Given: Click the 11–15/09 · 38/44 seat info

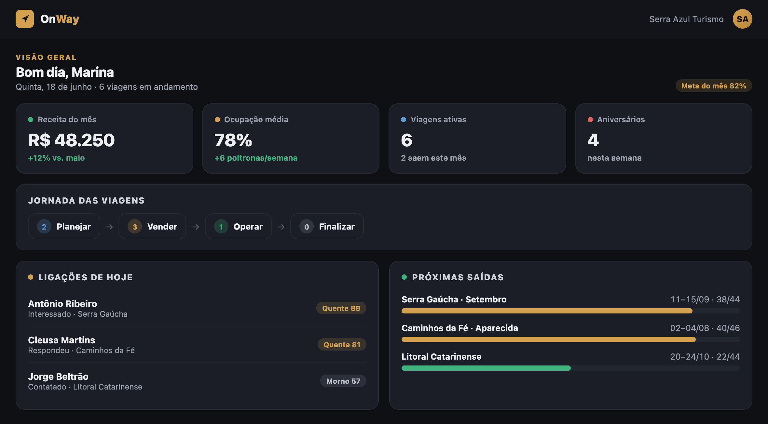Looking at the screenshot, I should (705, 299).
